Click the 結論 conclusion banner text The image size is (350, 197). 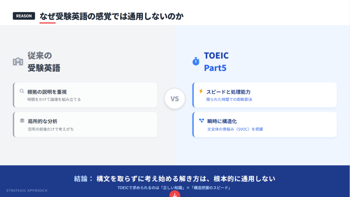tap(175, 178)
